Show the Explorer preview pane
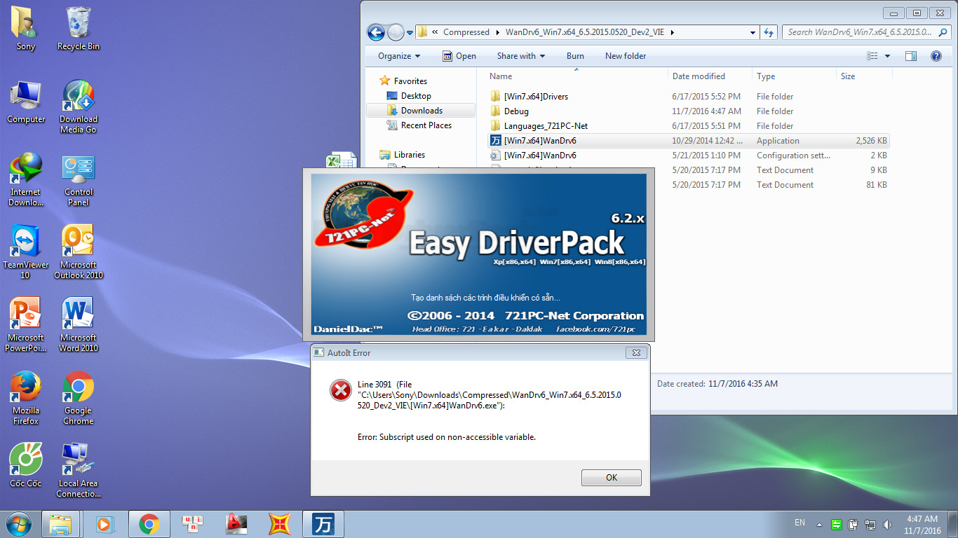 coord(911,55)
